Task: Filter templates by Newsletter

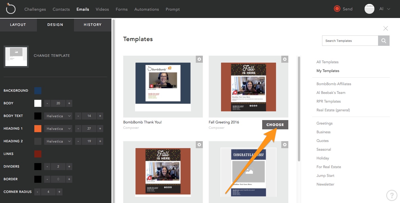Action: tap(325, 184)
